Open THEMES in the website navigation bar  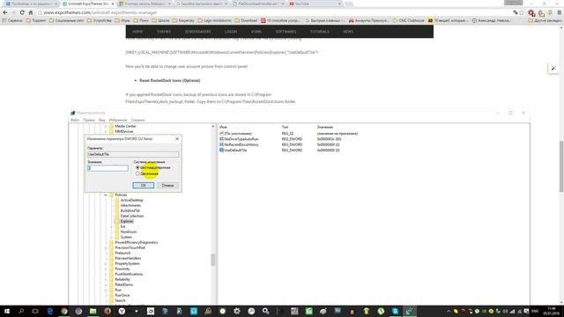click(164, 32)
